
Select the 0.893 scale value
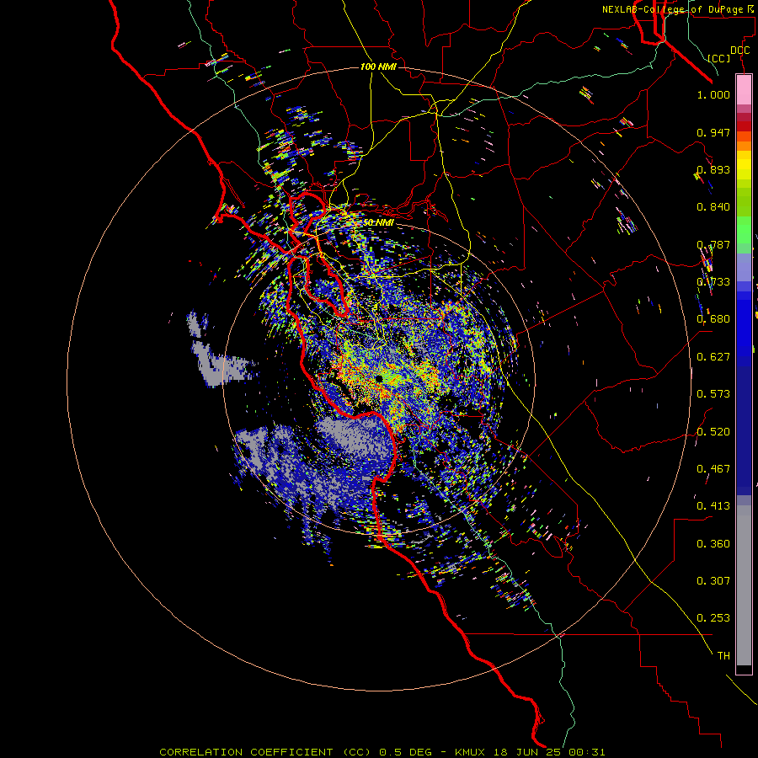click(x=713, y=169)
